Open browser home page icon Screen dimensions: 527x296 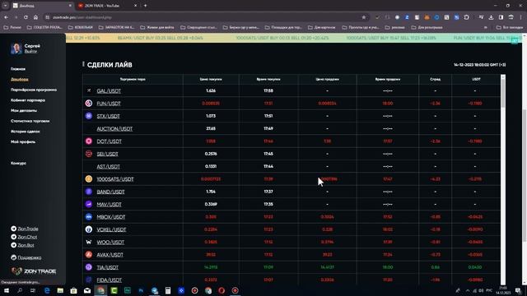[35, 17]
